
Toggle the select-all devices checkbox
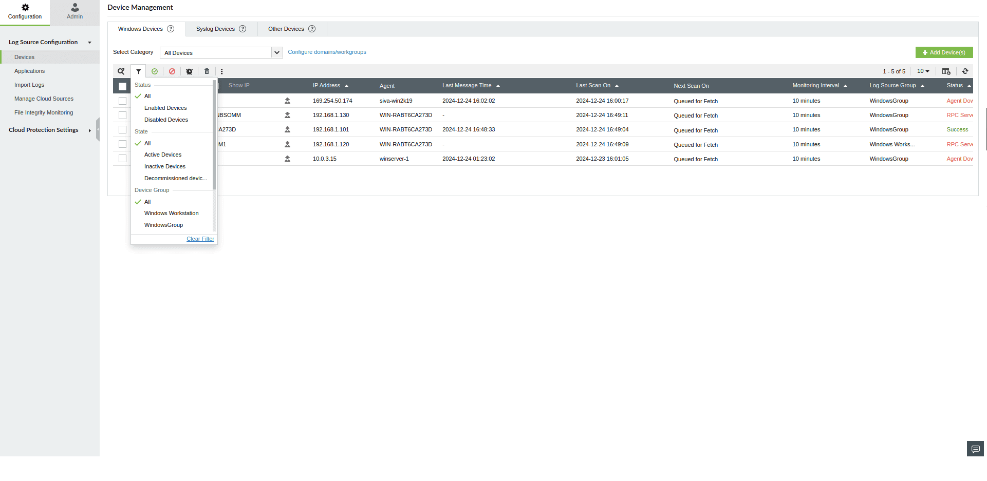point(122,86)
